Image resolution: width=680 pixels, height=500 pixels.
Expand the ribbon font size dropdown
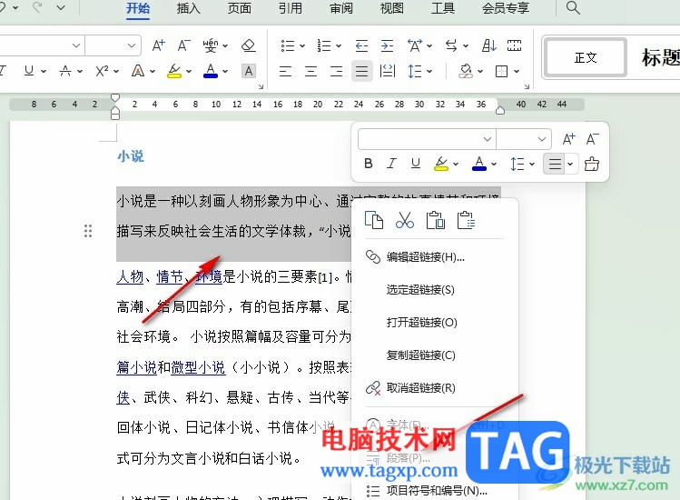tap(132, 45)
